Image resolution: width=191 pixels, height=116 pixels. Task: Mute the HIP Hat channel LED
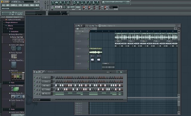(35, 85)
